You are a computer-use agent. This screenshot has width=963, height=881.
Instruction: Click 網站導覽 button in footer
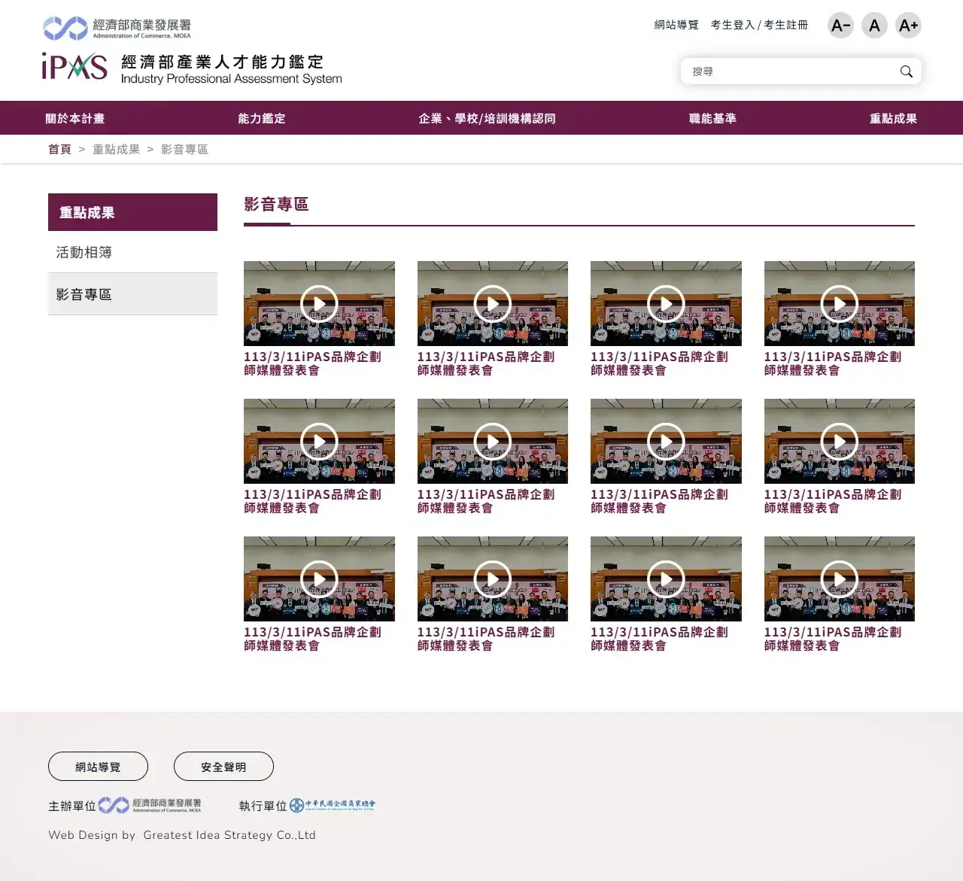(98, 767)
